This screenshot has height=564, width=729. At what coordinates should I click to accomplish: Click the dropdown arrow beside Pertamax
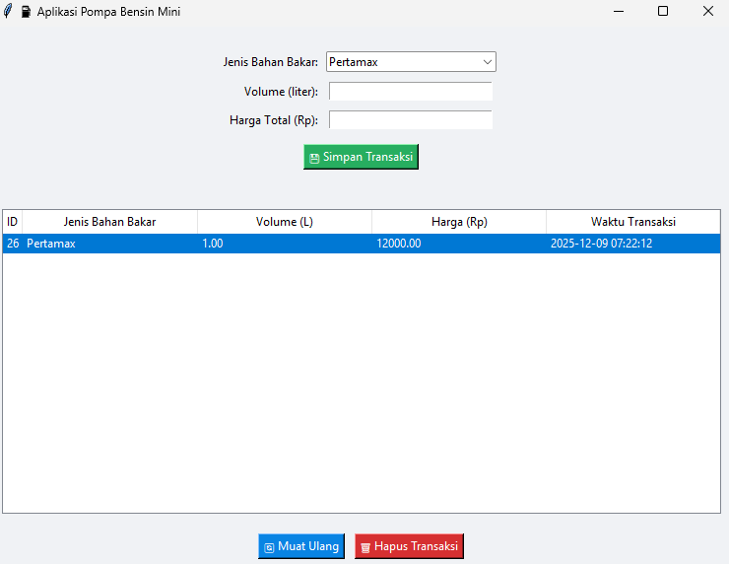point(488,62)
